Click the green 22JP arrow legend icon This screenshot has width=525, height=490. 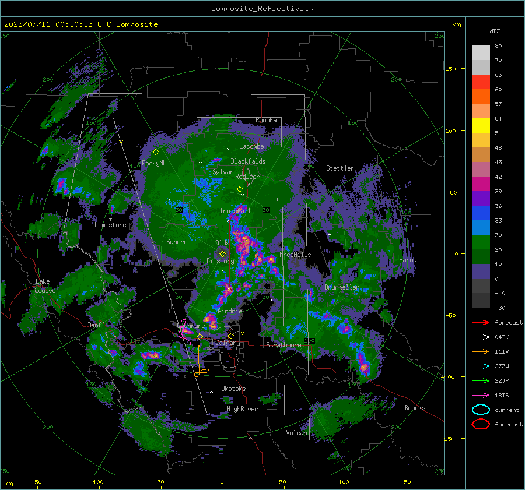(x=481, y=380)
